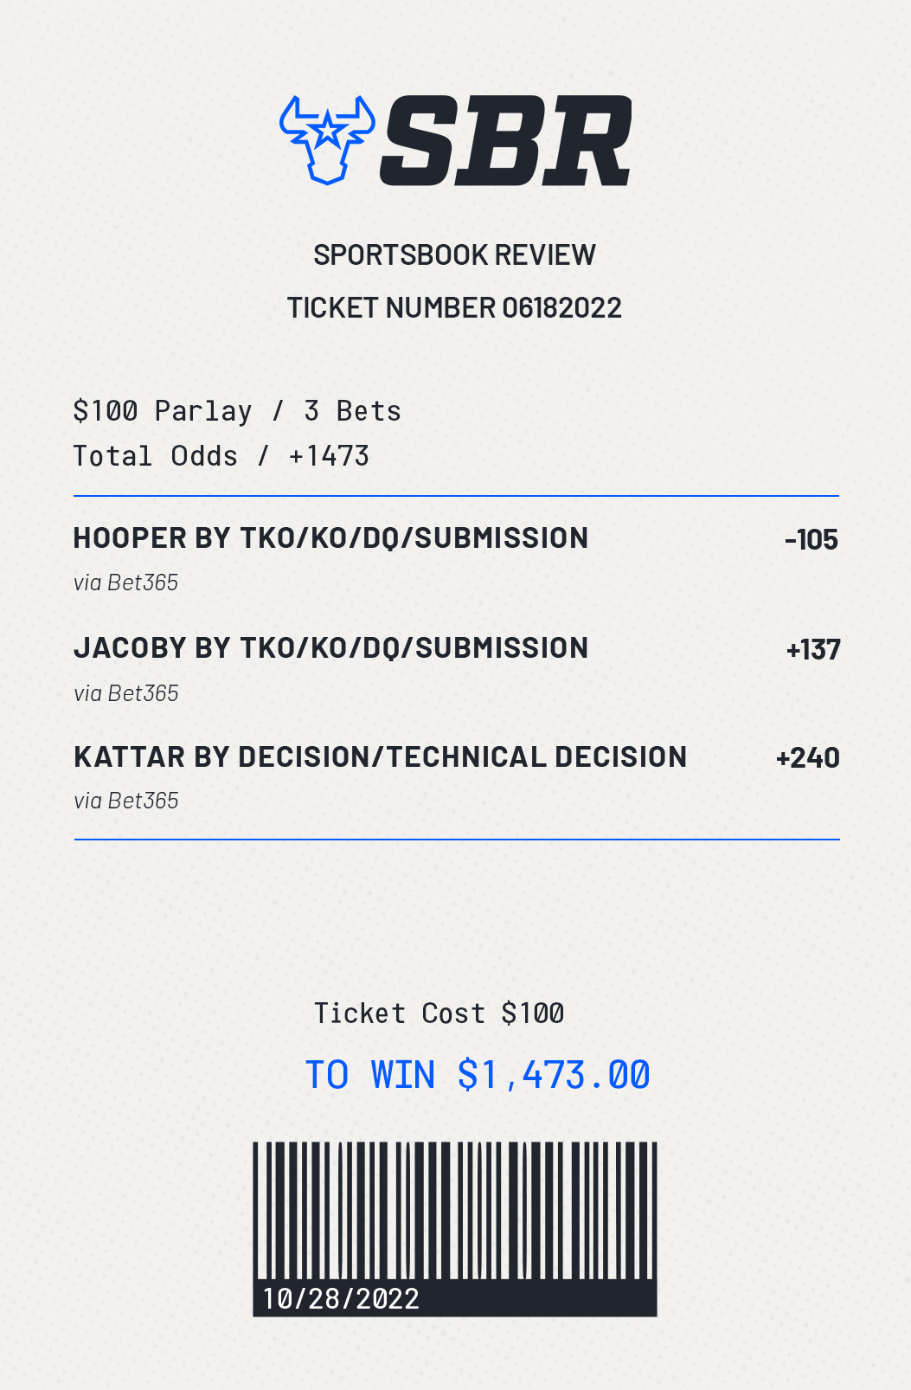This screenshot has width=911, height=1390.
Task: Click the TO WIN $1,473.00 amount
Action: click(x=478, y=1075)
